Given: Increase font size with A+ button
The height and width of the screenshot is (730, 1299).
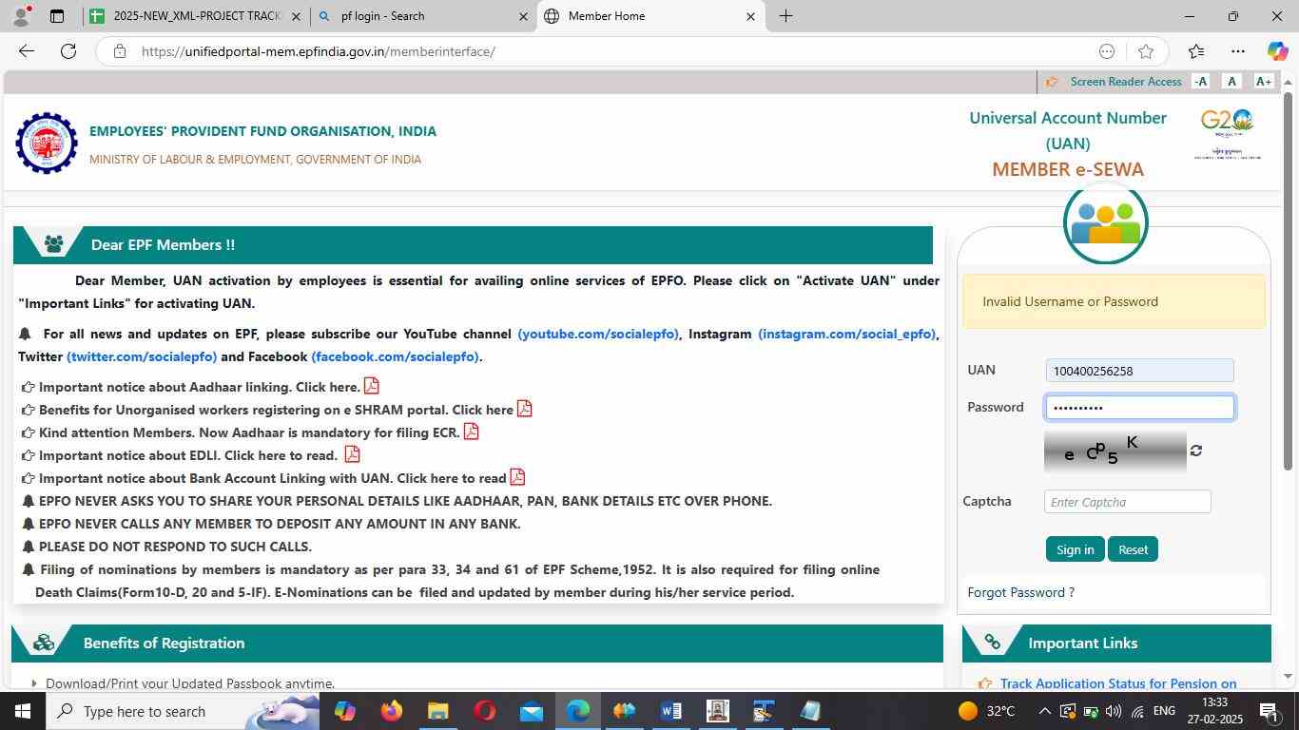Looking at the screenshot, I should pyautogui.click(x=1264, y=82).
